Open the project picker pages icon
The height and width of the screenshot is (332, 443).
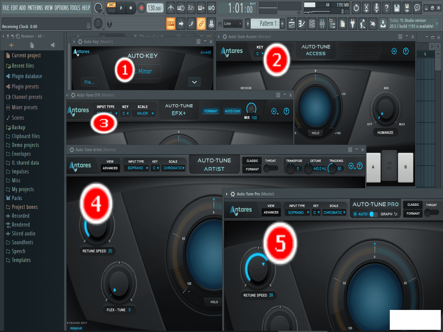coord(343,24)
